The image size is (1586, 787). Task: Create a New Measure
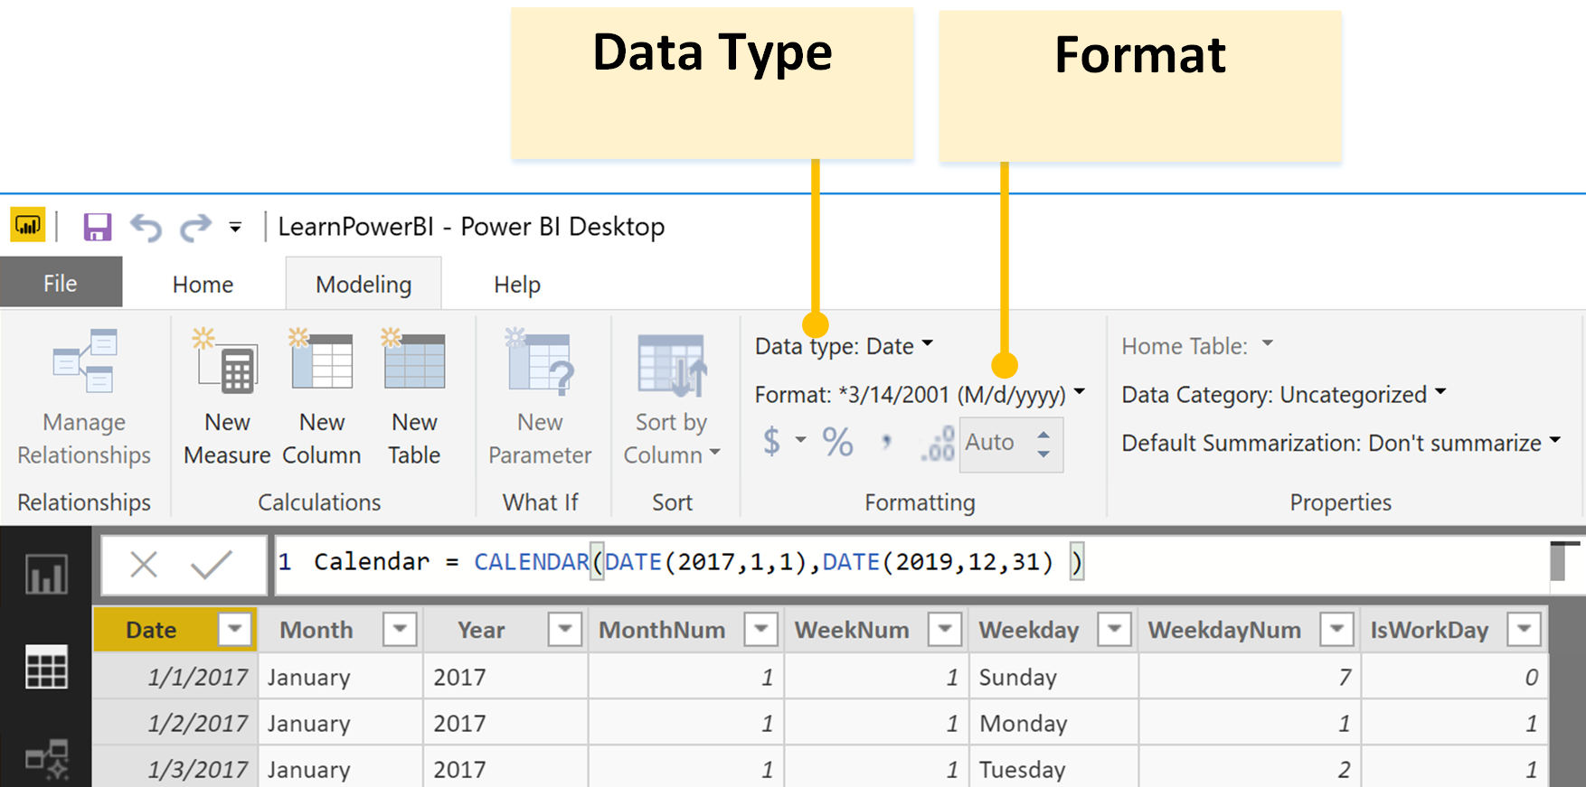[x=227, y=398]
